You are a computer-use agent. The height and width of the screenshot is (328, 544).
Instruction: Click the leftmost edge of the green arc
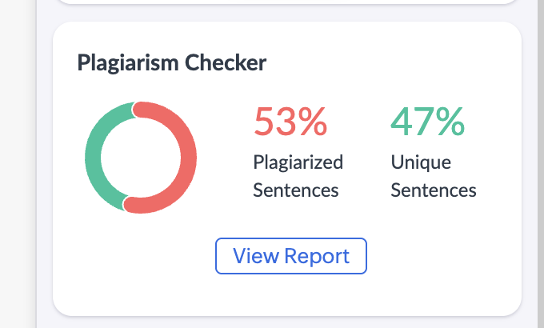(x=87, y=158)
